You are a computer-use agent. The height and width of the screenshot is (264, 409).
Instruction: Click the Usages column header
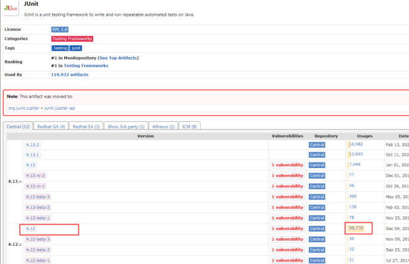365,136
